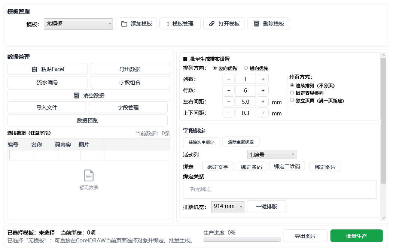Decrease 左右间距 with minus button

click(x=229, y=102)
